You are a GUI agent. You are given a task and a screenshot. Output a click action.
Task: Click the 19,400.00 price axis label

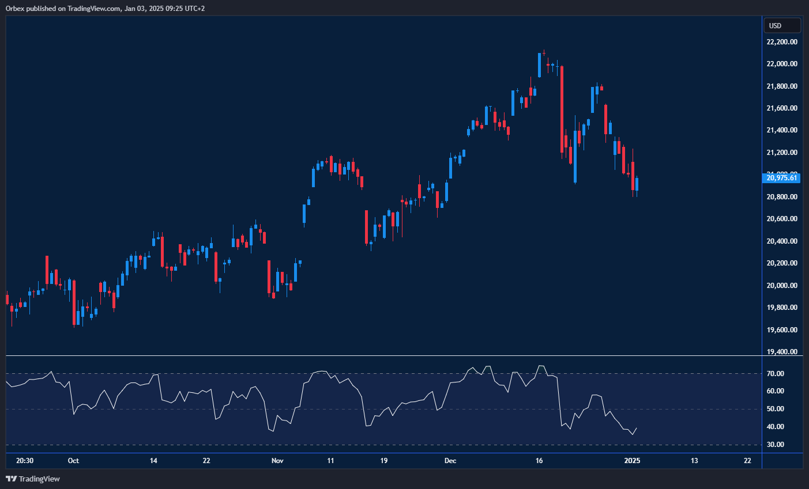tap(782, 352)
